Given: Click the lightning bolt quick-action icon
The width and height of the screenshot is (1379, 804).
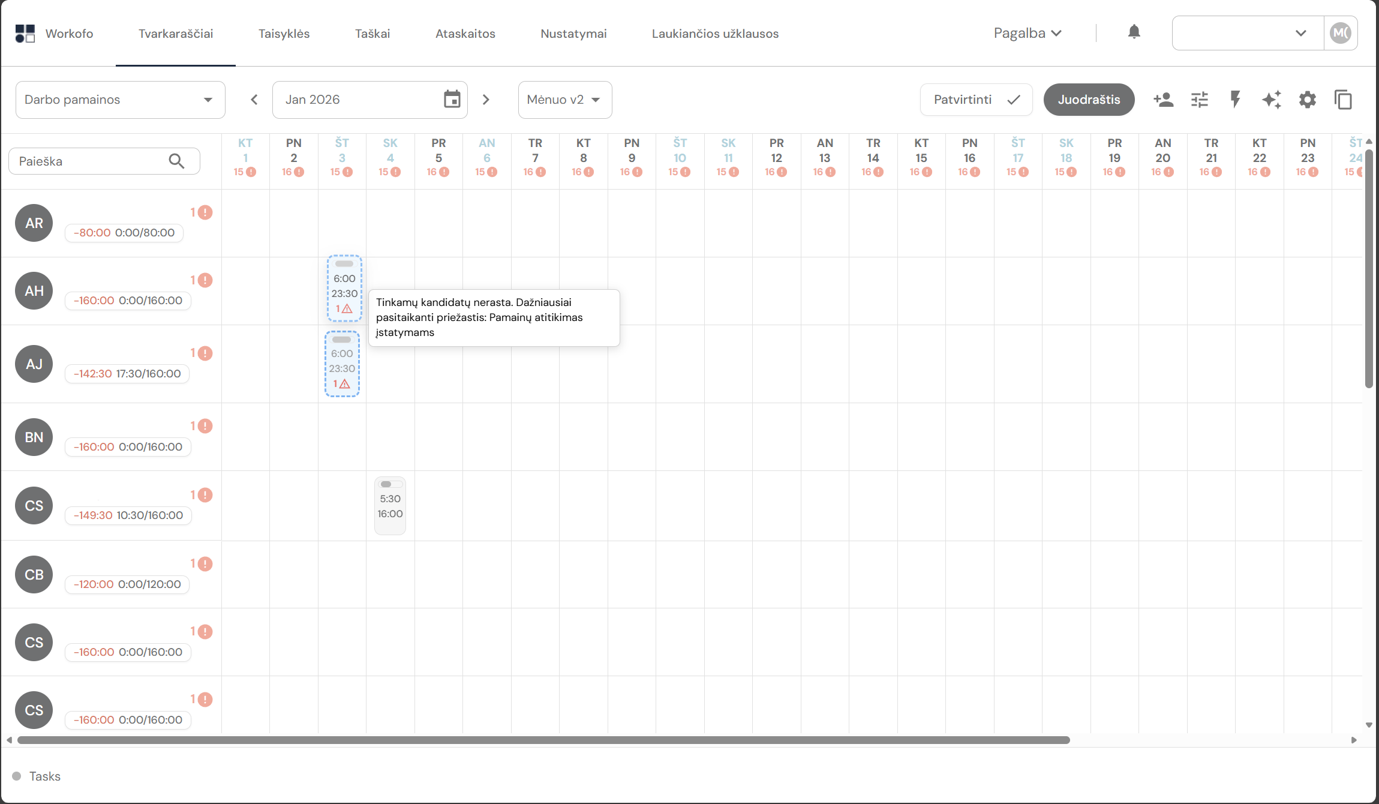Looking at the screenshot, I should point(1235,100).
